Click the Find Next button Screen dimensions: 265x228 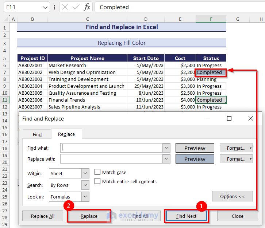pos(186,216)
